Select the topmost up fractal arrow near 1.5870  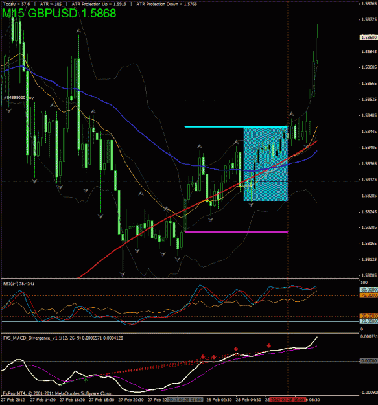click(78, 30)
